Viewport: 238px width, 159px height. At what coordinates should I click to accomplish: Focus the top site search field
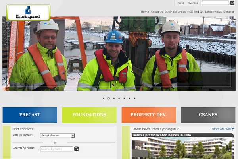(x=215, y=3)
